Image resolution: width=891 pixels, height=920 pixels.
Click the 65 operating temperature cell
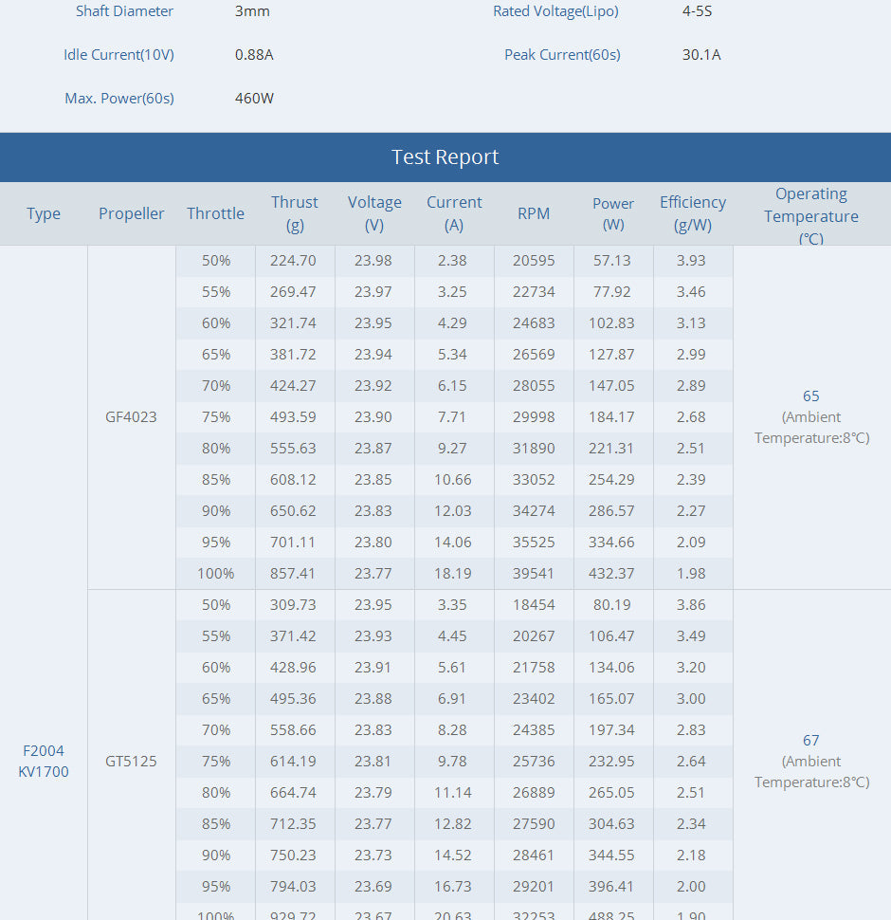(x=811, y=396)
